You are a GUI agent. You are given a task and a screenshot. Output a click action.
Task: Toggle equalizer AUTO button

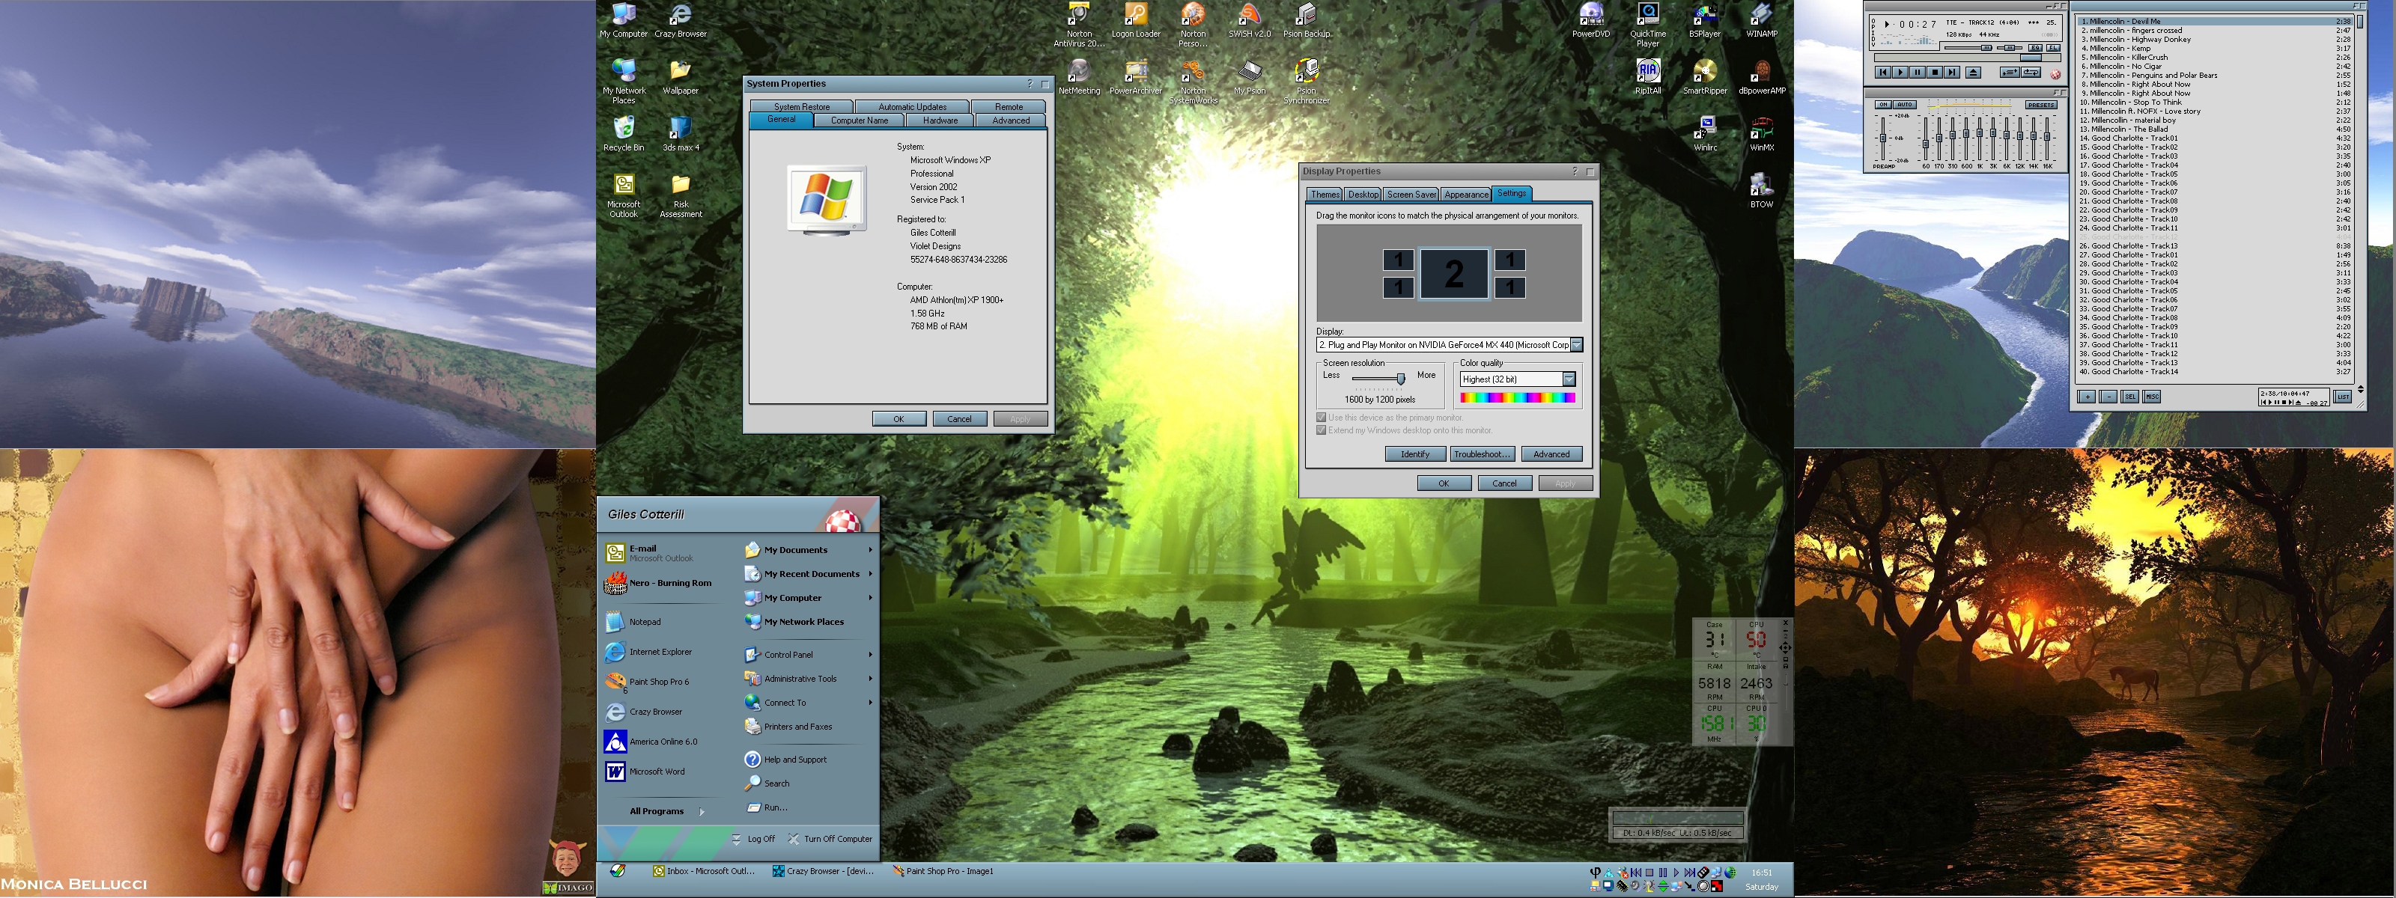coord(1905,105)
